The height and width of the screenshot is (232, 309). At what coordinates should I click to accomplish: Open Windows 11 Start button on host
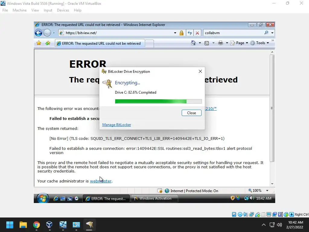10,225
